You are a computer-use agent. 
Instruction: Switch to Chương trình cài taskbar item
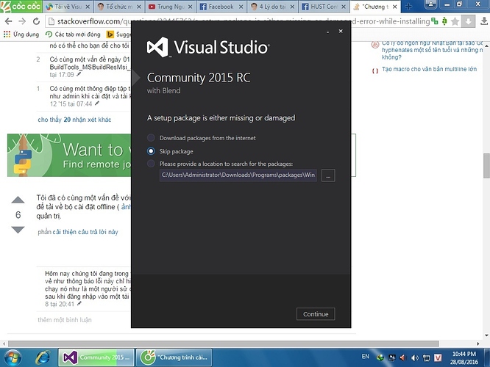(x=174, y=357)
